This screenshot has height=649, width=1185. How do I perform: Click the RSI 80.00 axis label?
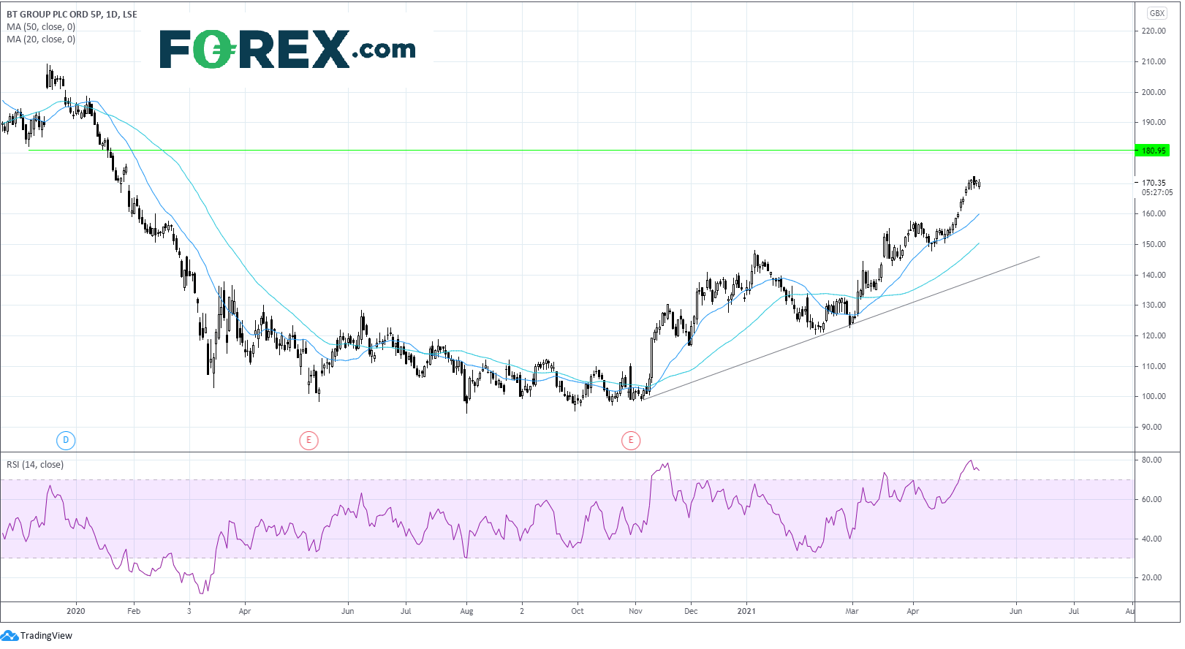1151,460
